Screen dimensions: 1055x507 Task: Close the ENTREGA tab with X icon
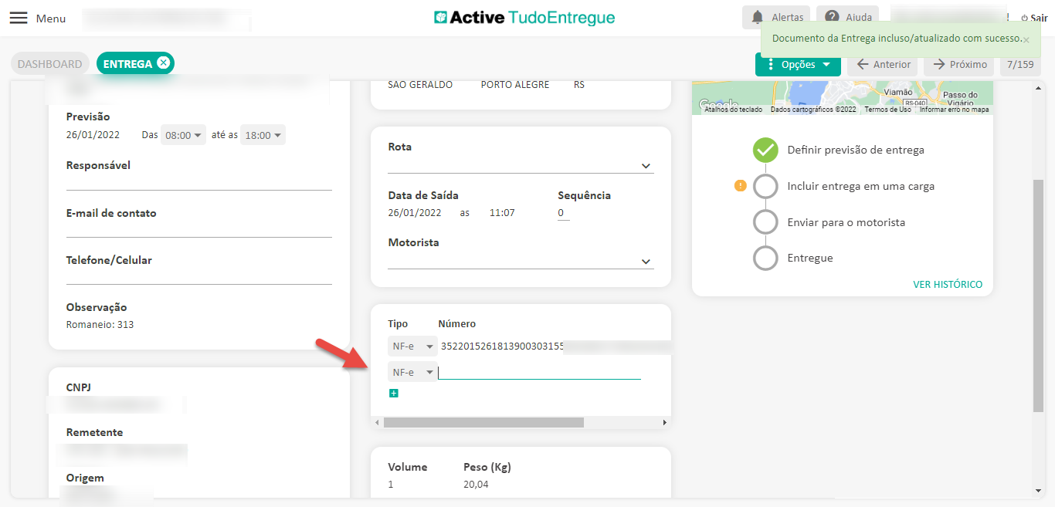[x=163, y=63]
